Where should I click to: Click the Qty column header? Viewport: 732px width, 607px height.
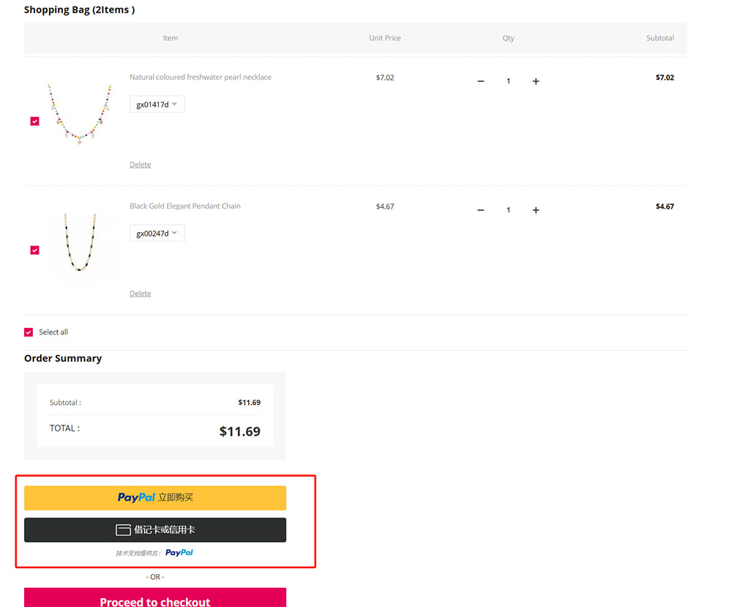click(509, 38)
